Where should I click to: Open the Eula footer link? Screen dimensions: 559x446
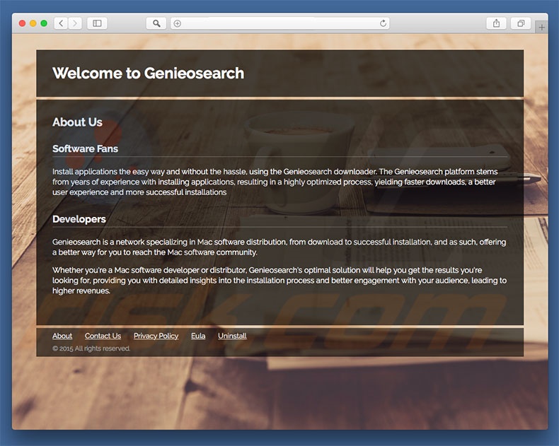[x=198, y=336]
